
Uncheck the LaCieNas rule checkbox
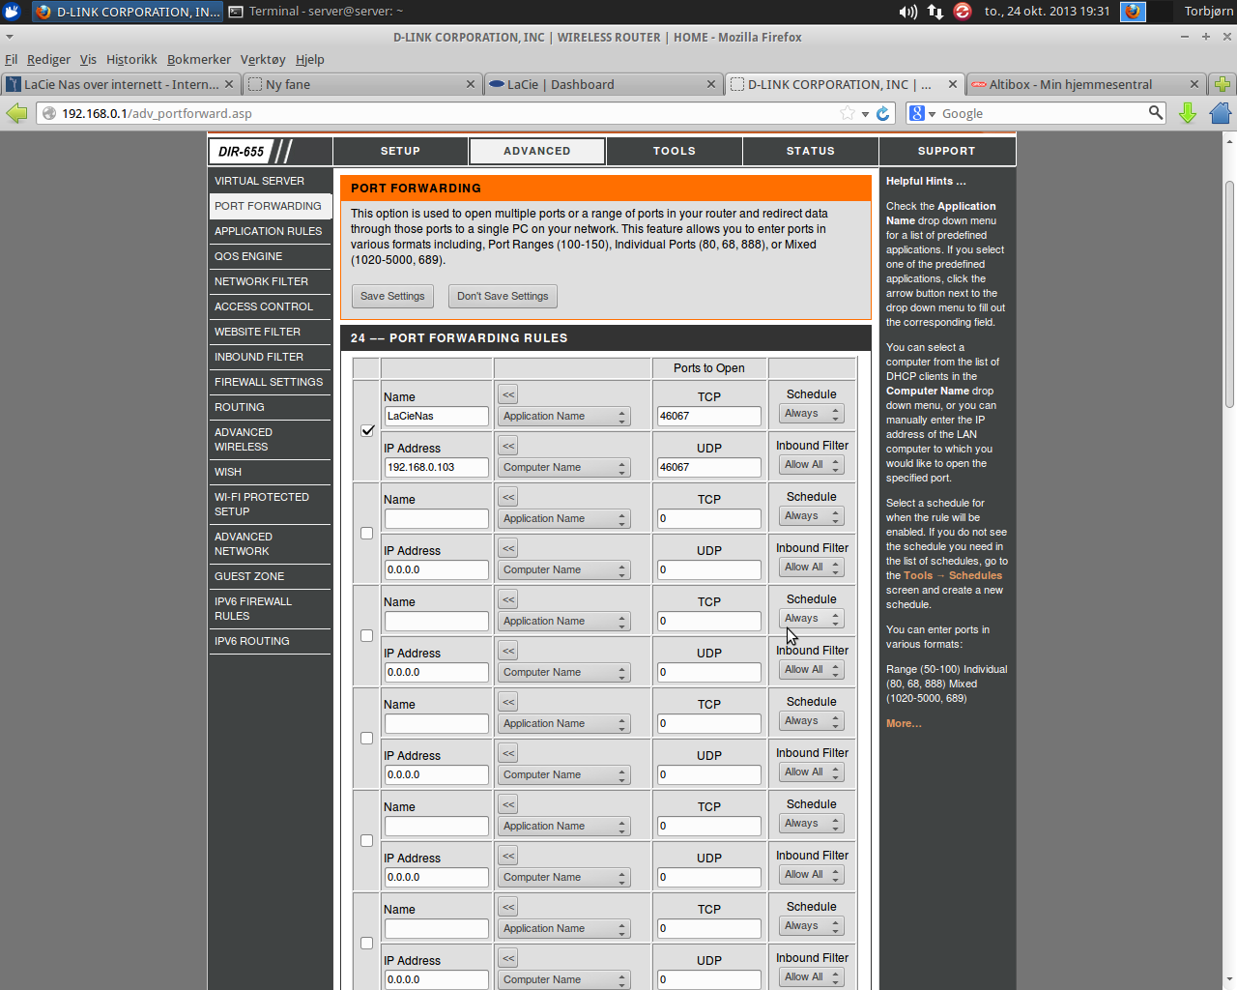point(367,430)
